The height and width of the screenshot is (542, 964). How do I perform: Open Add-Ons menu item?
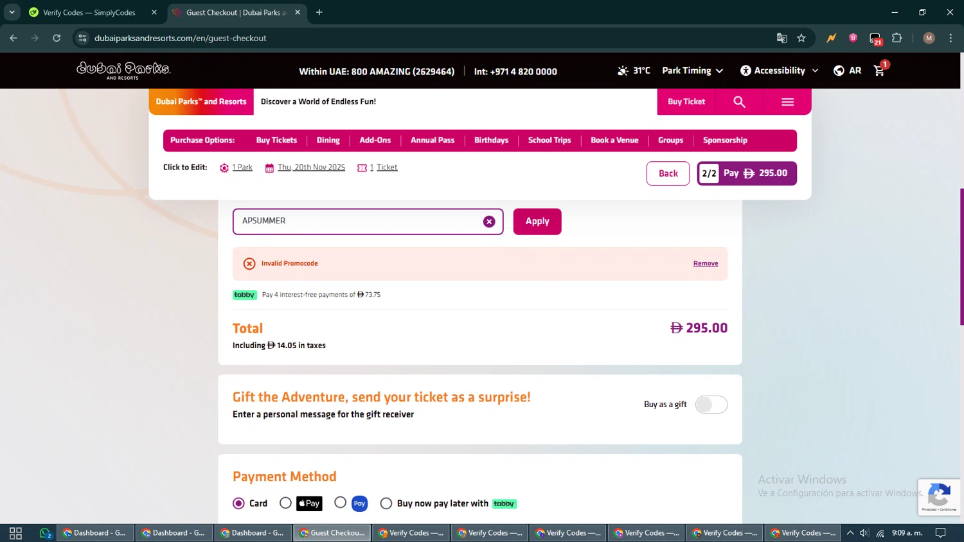click(375, 140)
